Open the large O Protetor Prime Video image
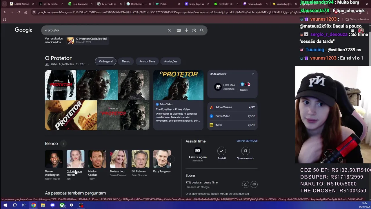 click(x=178, y=85)
